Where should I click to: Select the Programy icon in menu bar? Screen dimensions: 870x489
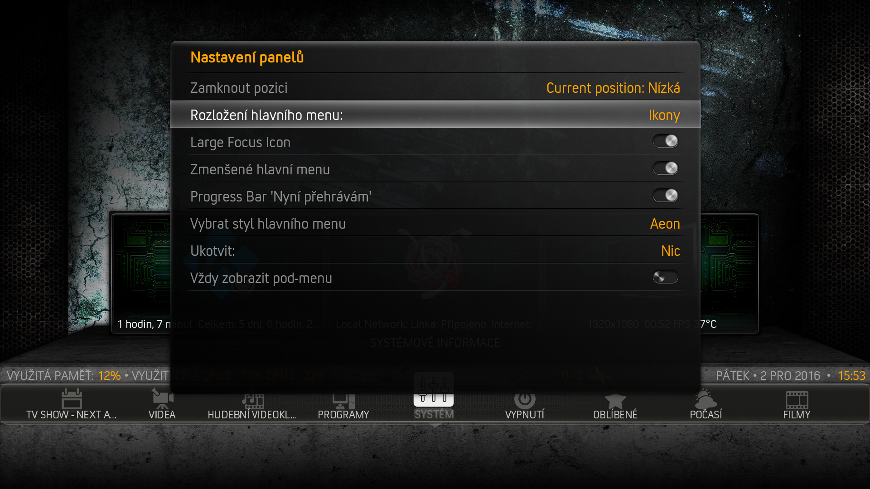(x=343, y=400)
